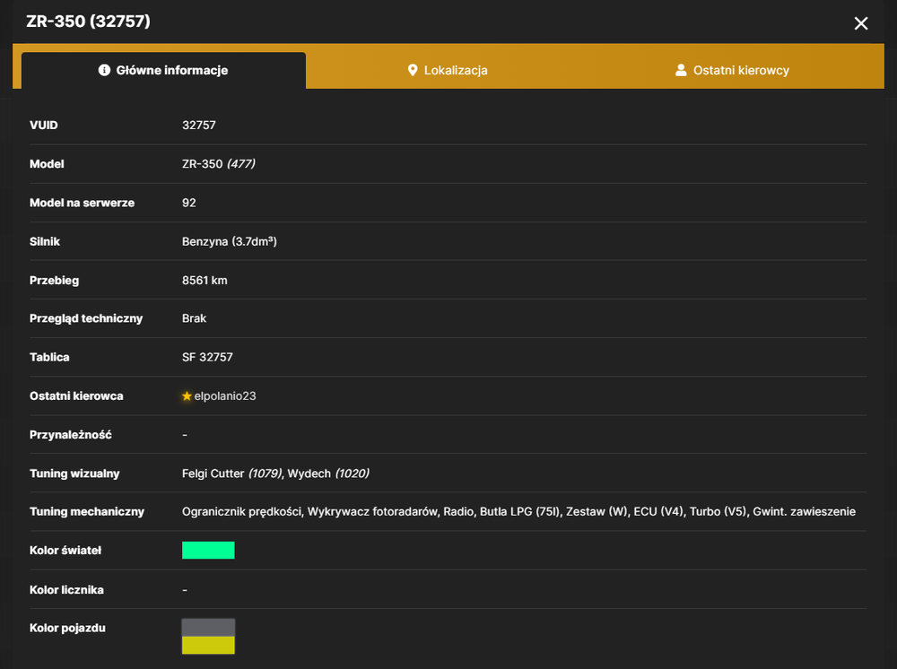Select the engine value Benzyna (3.7dm³)
The image size is (897, 669).
tap(230, 241)
